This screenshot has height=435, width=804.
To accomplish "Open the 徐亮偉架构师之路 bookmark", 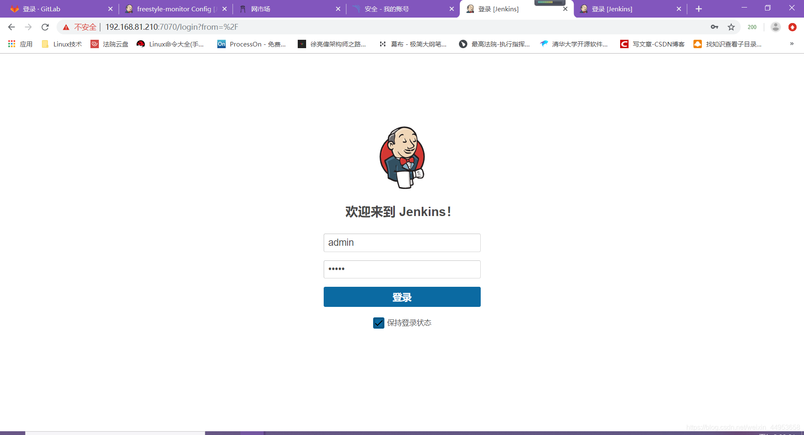I will pyautogui.click(x=332, y=44).
